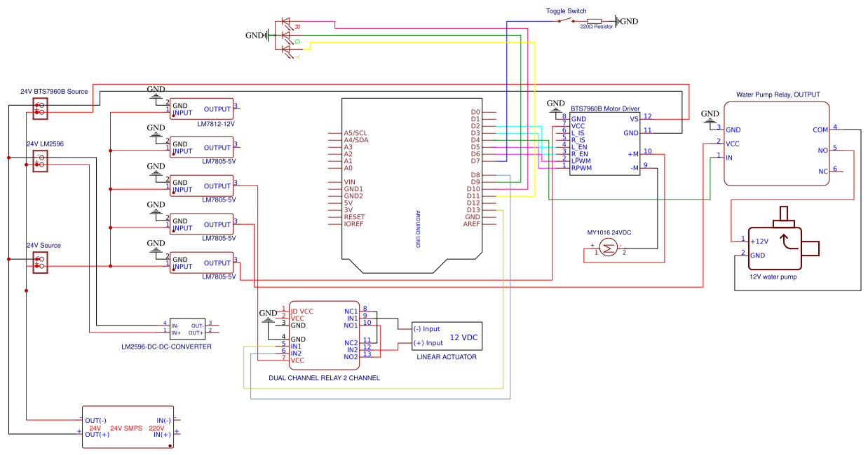Image resolution: width=868 pixels, height=455 pixels.
Task: Select the 24V Source connector symbol
Action: (40, 262)
